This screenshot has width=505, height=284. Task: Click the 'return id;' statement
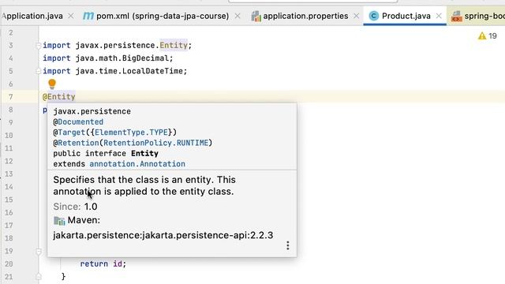pos(103,263)
